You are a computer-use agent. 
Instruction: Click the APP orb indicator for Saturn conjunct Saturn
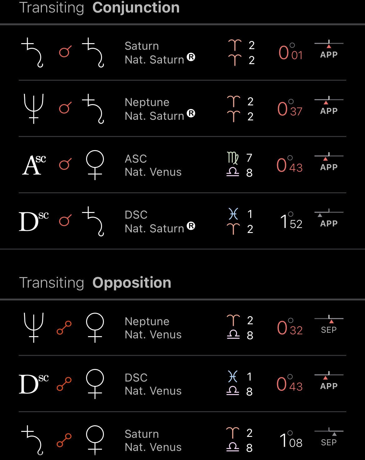(329, 50)
